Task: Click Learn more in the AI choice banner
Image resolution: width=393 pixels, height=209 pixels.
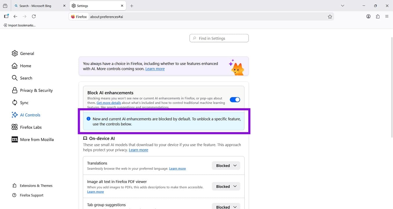Action: [x=155, y=69]
